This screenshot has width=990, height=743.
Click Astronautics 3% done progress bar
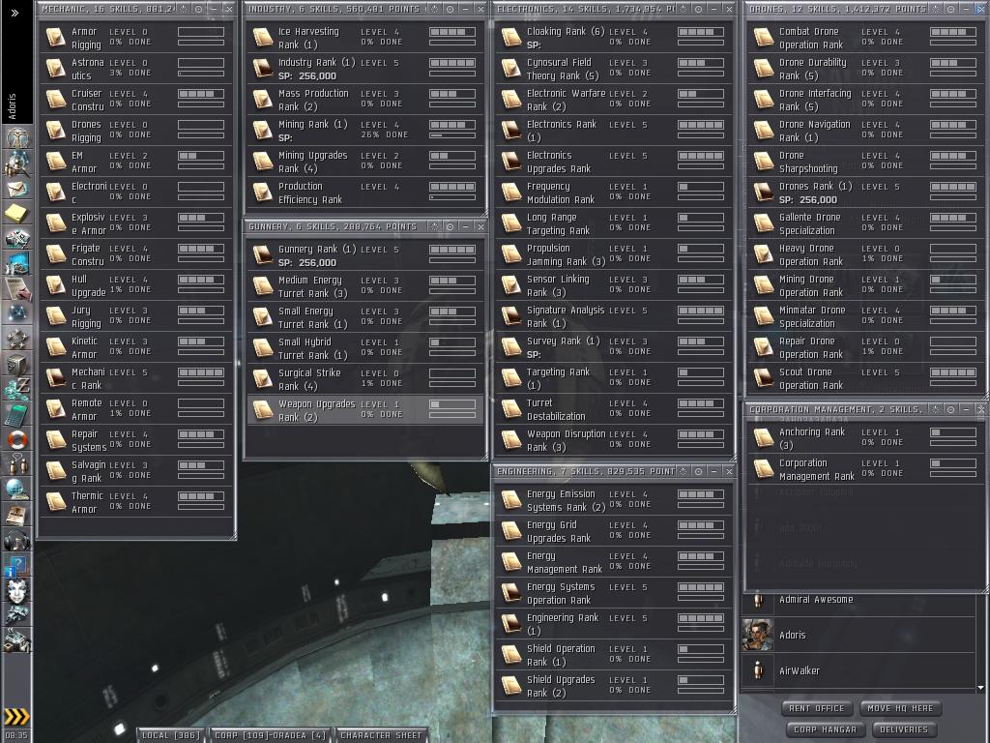(201, 74)
